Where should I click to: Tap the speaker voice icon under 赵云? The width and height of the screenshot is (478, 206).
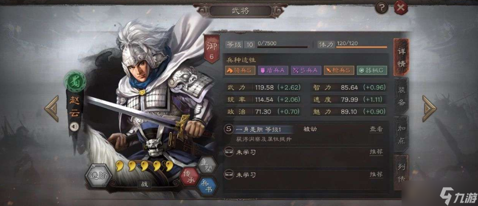point(73,127)
